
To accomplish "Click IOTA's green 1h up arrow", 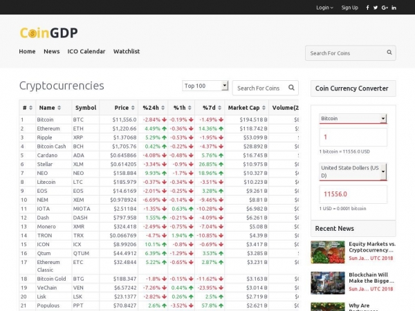I will [x=191, y=209].
